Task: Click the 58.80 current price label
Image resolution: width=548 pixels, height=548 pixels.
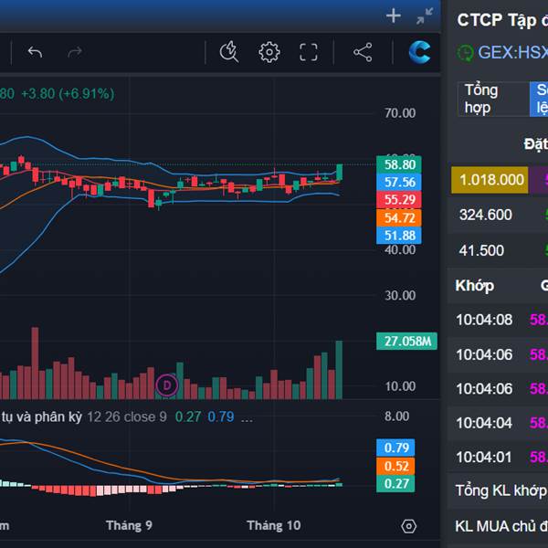Action: [399, 164]
